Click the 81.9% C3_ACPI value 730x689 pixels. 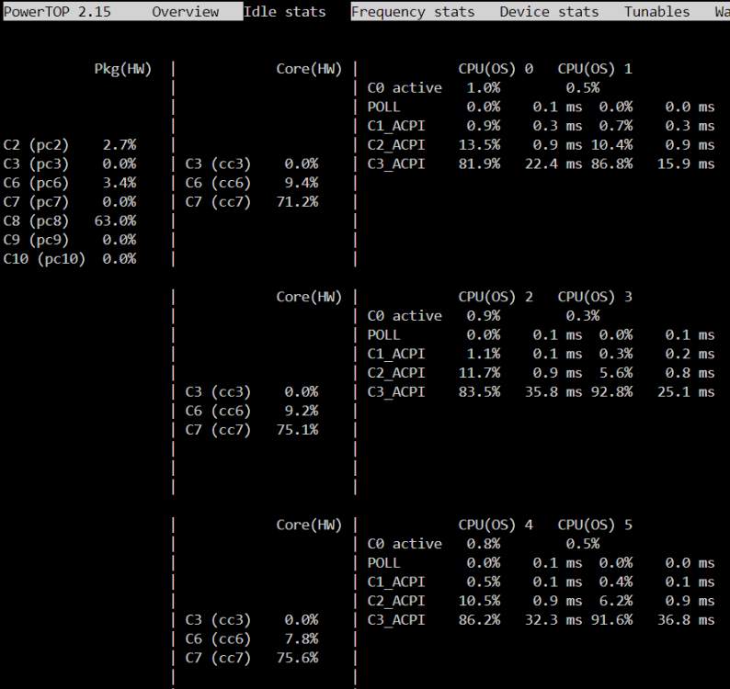(x=480, y=164)
